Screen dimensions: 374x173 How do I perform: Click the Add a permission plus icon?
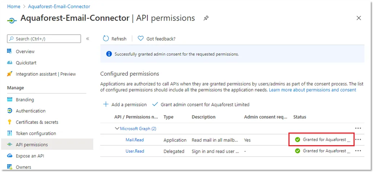coord(106,105)
